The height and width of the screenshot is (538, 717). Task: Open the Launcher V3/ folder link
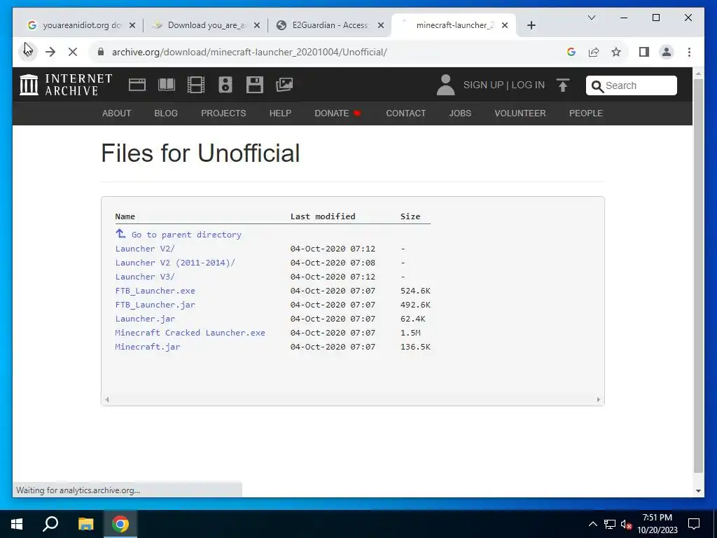(x=145, y=277)
